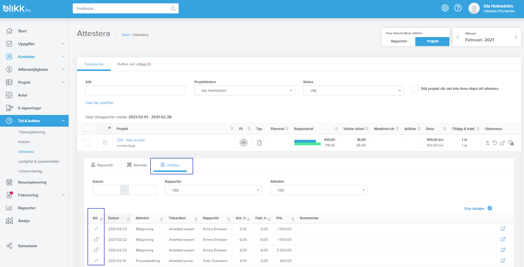Check the select-all projects checkbox
524x267 pixels.
87,128
